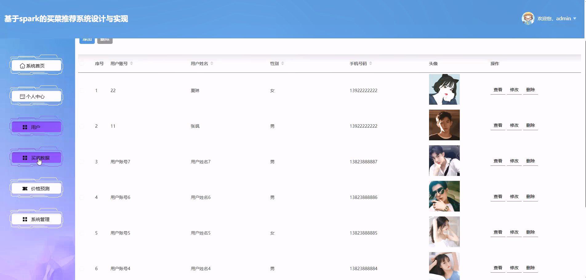586x280 pixels.
Task: Click the home icon beside 系统首页
Action: pos(22,66)
